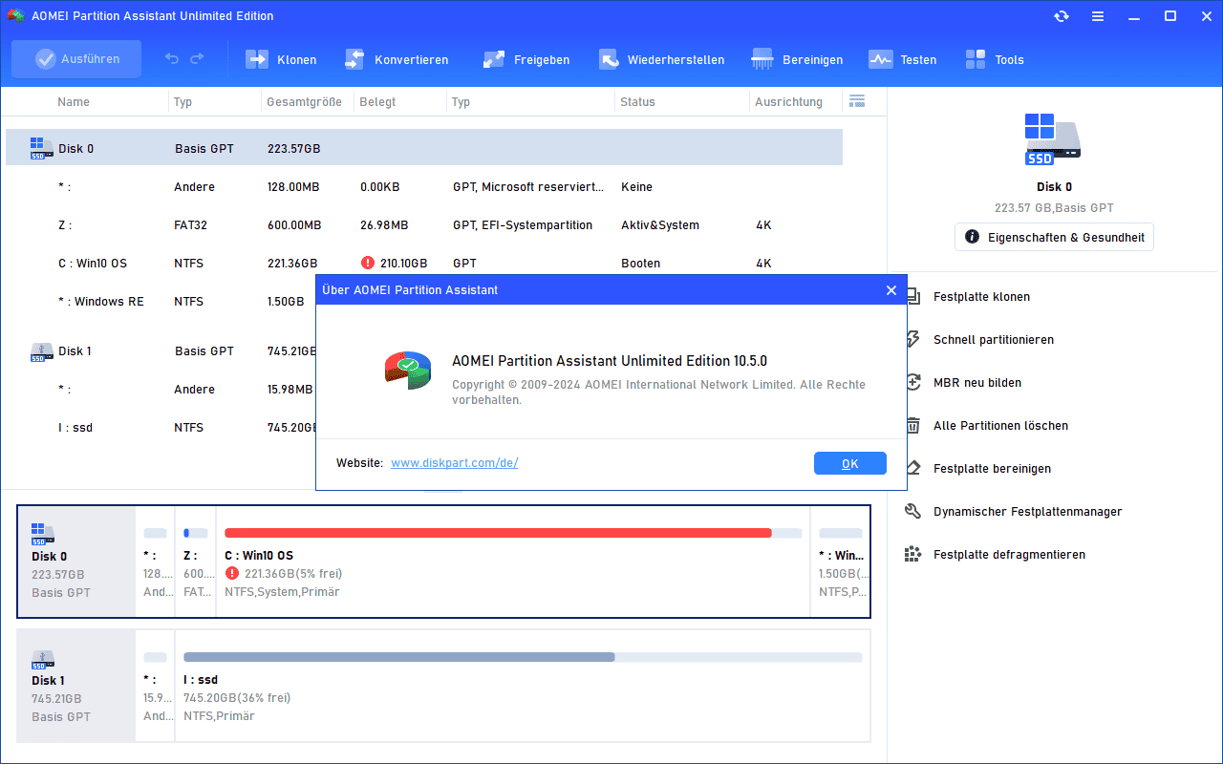
Task: Click the Gesamtgröße column header
Action: [x=304, y=102]
